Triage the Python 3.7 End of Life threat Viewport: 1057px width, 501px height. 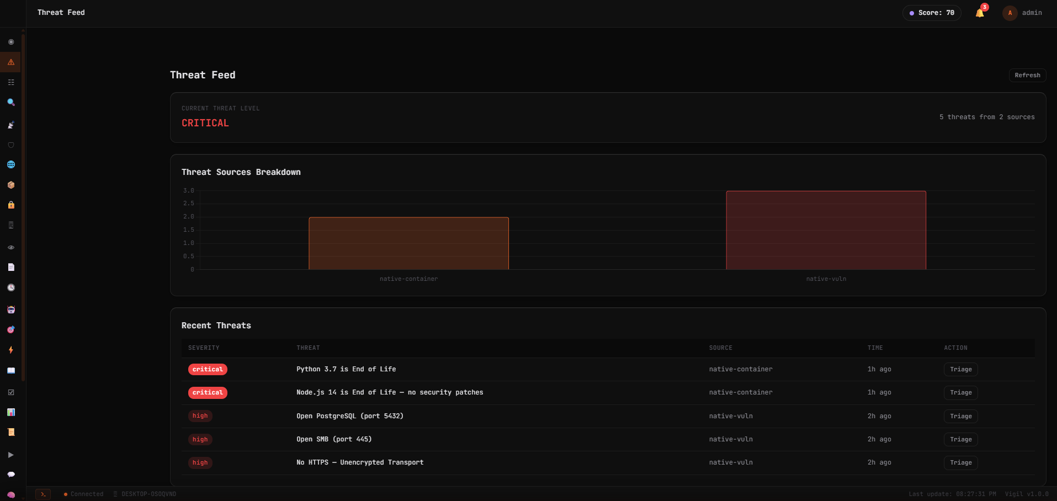960,370
